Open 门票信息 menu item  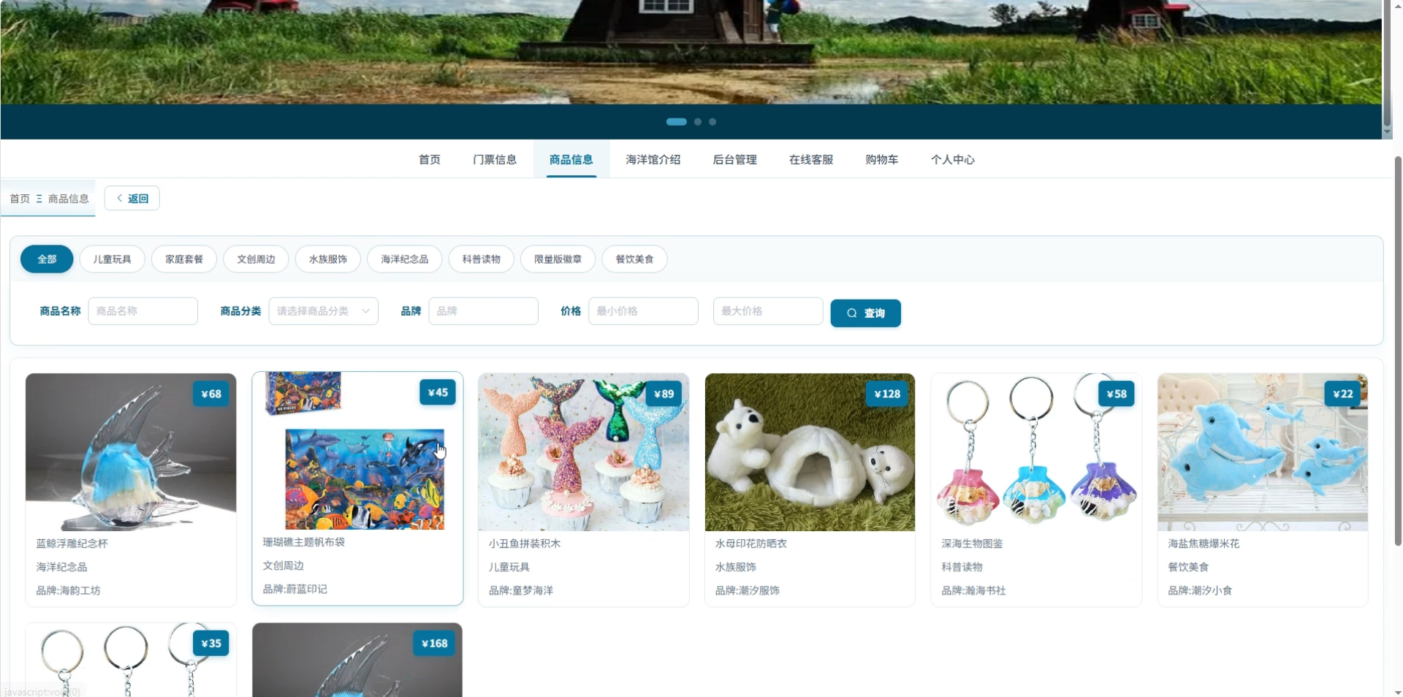[495, 159]
